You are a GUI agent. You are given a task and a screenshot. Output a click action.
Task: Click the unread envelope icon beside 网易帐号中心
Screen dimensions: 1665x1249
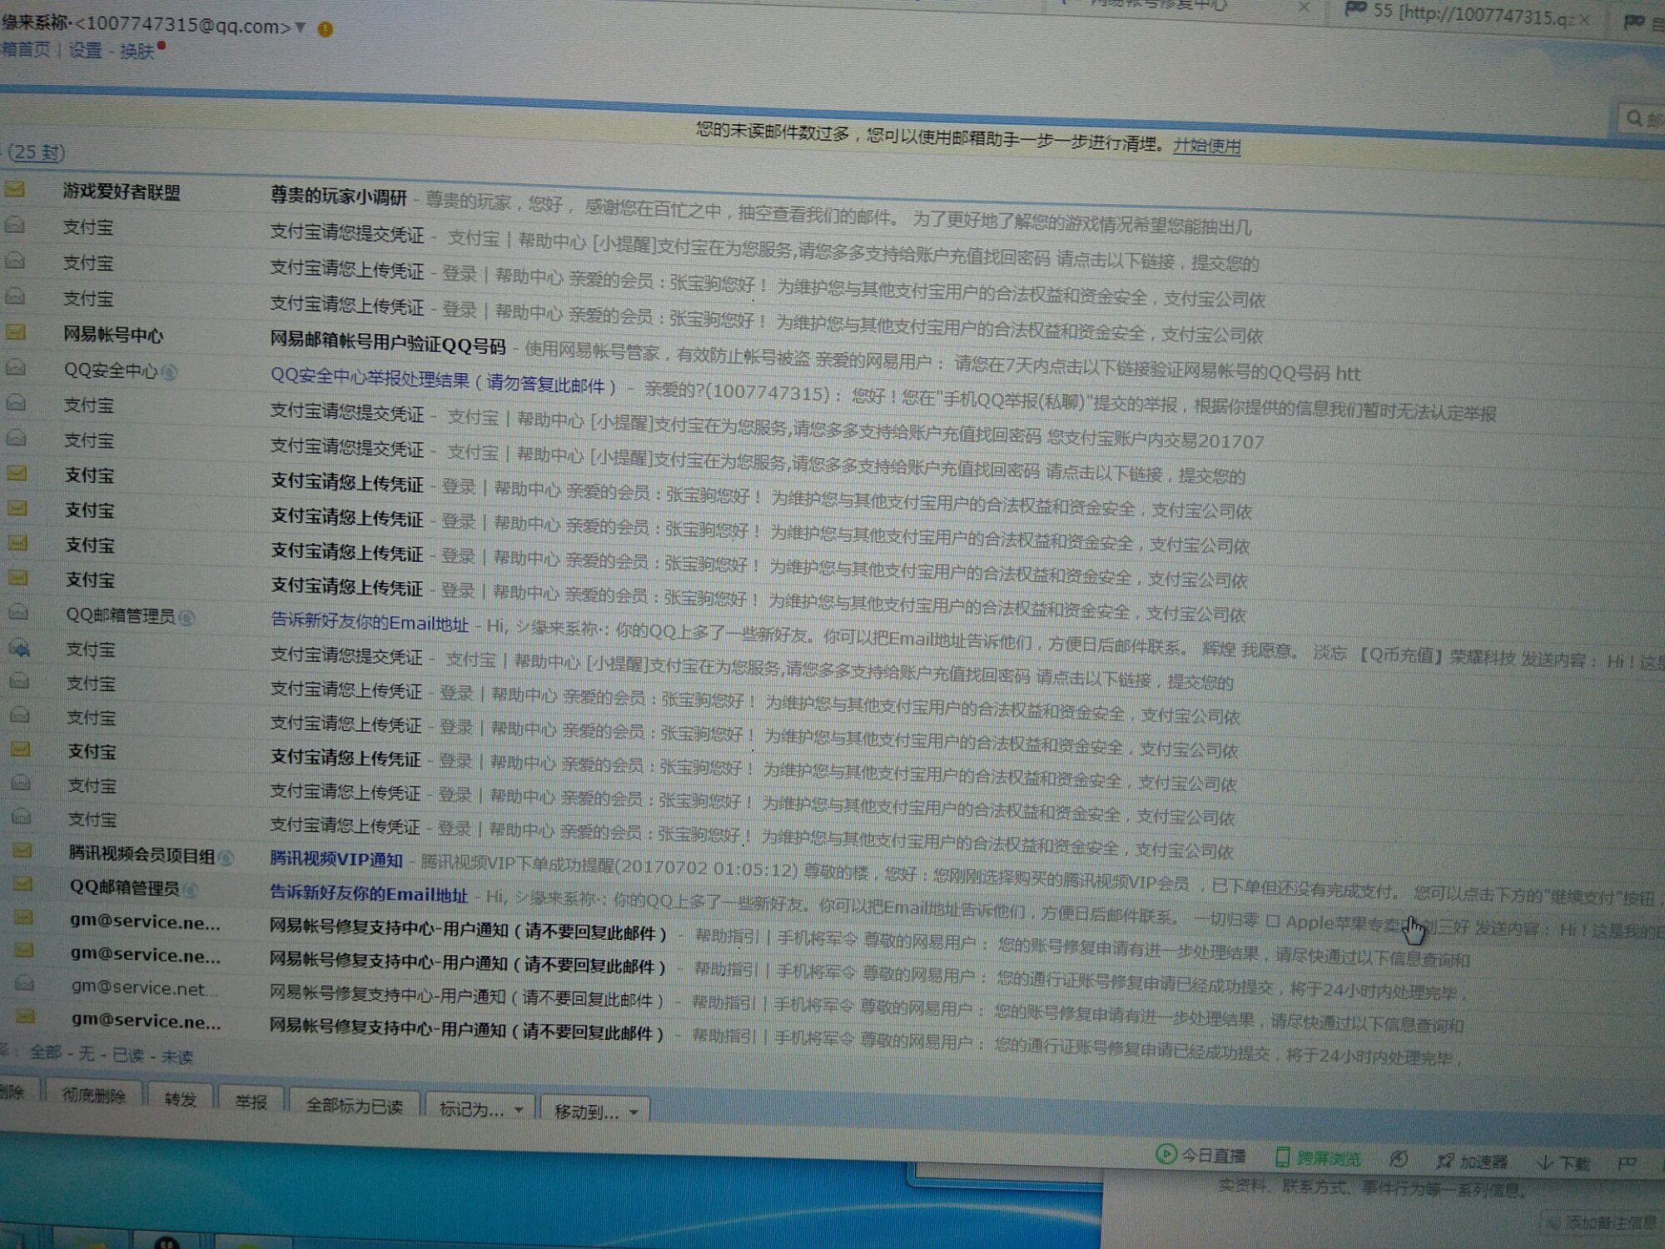16,332
